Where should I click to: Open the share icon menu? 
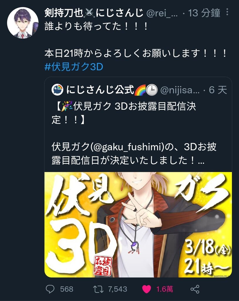click(195, 289)
